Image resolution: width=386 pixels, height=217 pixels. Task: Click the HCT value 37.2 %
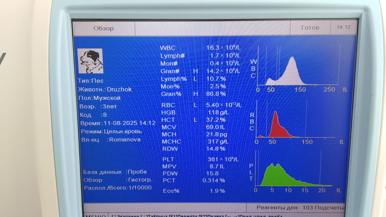(216, 120)
